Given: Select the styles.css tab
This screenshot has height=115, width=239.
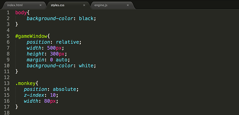Looking at the screenshot, I should [x=57, y=5].
